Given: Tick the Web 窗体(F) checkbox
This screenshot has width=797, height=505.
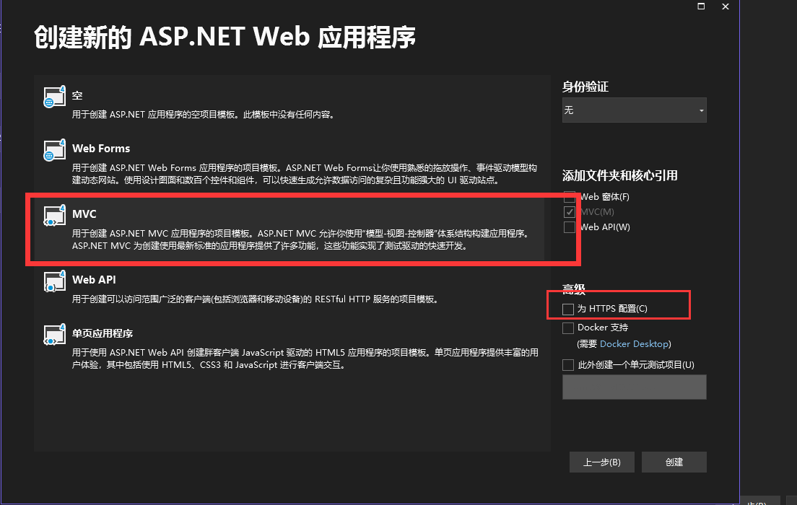Looking at the screenshot, I should pyautogui.click(x=570, y=197).
